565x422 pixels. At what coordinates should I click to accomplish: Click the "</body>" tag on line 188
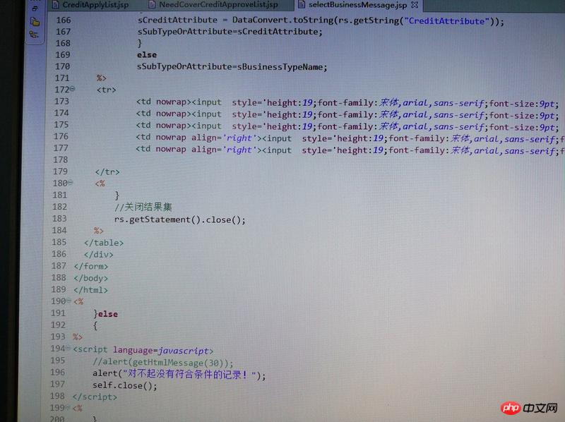pos(91,278)
